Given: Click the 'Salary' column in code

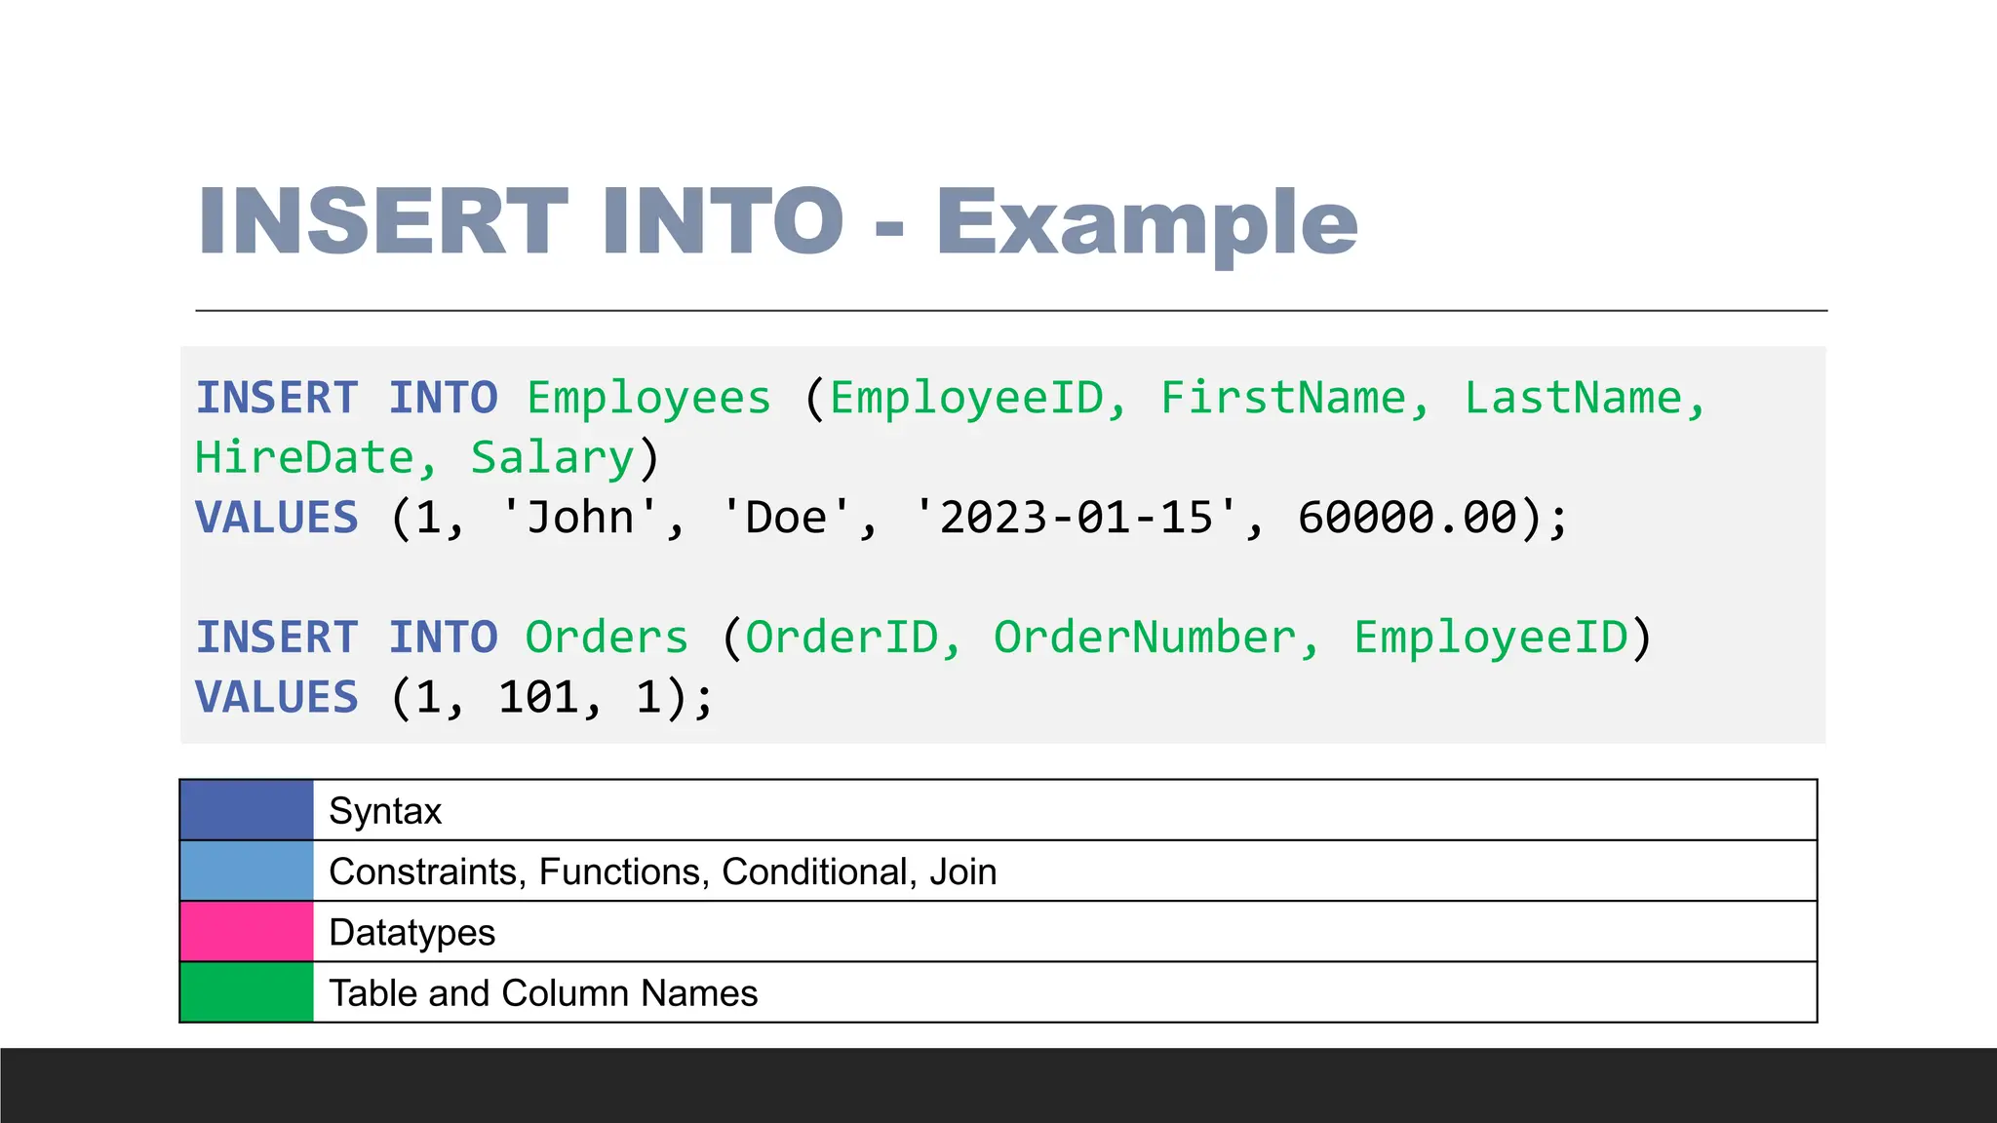Looking at the screenshot, I should click(553, 457).
